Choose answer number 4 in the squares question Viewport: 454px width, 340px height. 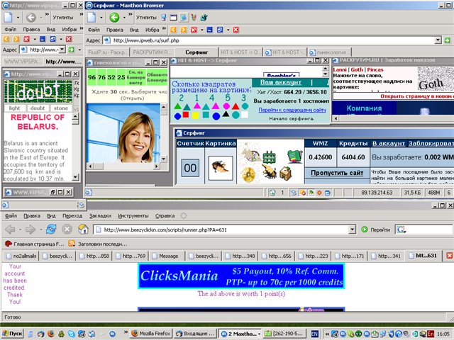point(212,98)
